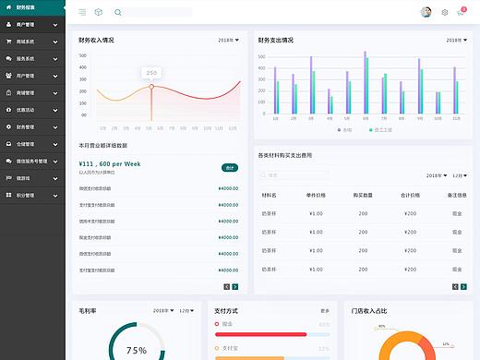Screen dimensions: 480x360
Task: Expand the 用户管理 chevron
Action: pyautogui.click(x=55, y=76)
